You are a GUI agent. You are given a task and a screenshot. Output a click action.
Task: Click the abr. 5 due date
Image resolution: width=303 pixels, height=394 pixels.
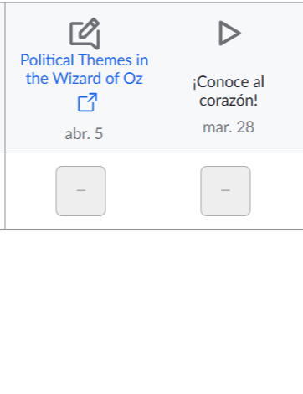click(84, 134)
